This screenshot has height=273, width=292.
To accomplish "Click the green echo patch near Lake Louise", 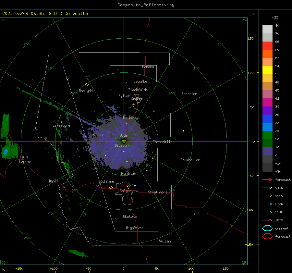I will (9, 150).
